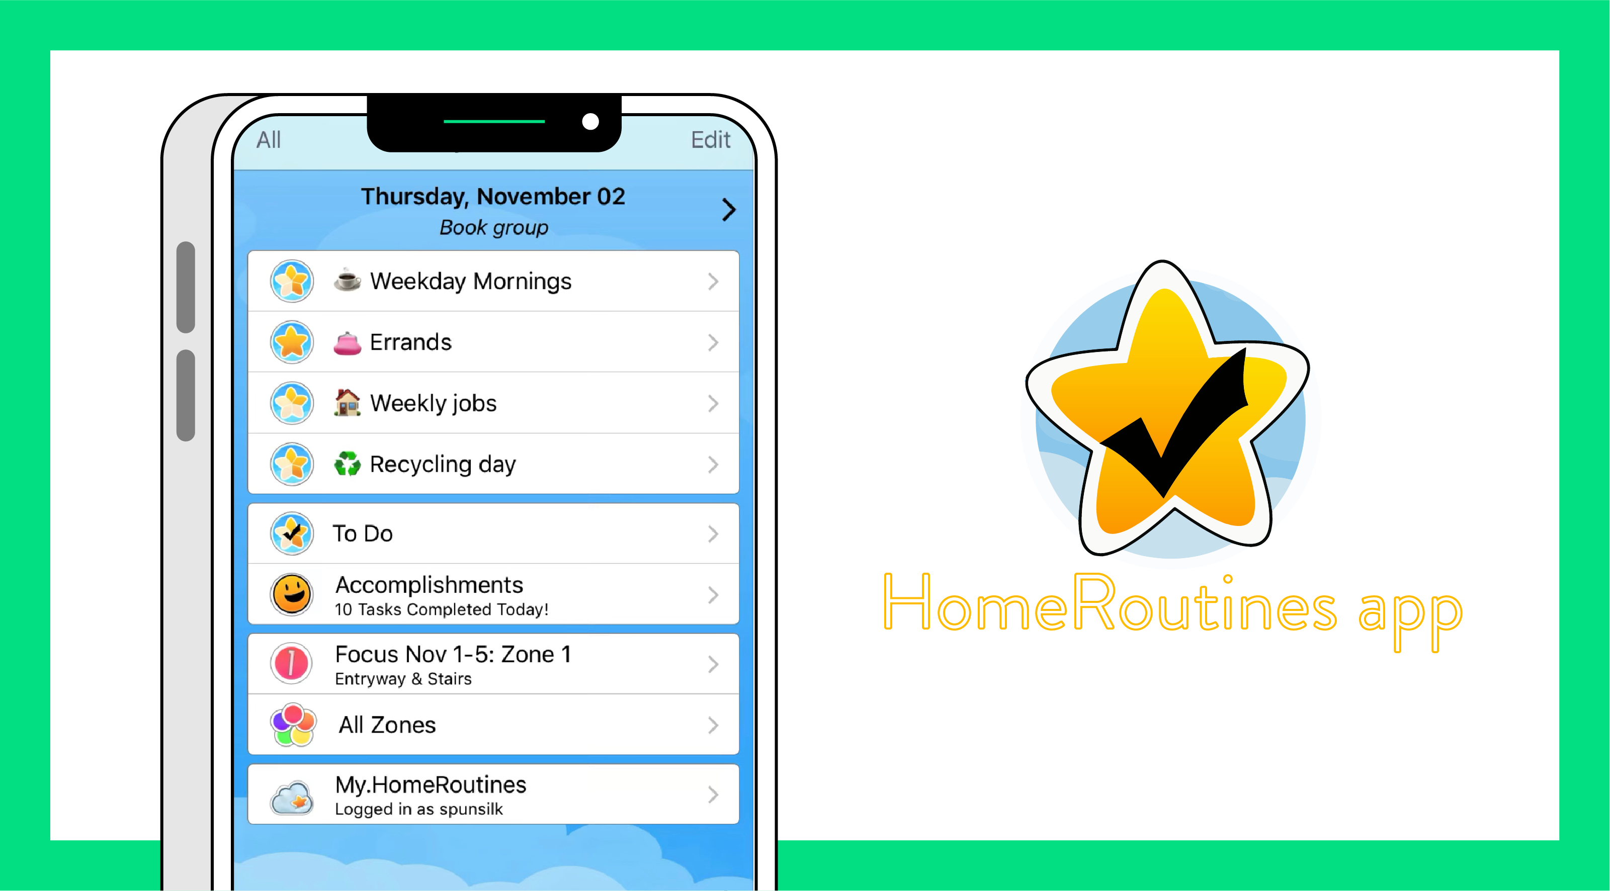The height and width of the screenshot is (891, 1610).
Task: Navigate to next day with chevron
Action: pos(728,210)
